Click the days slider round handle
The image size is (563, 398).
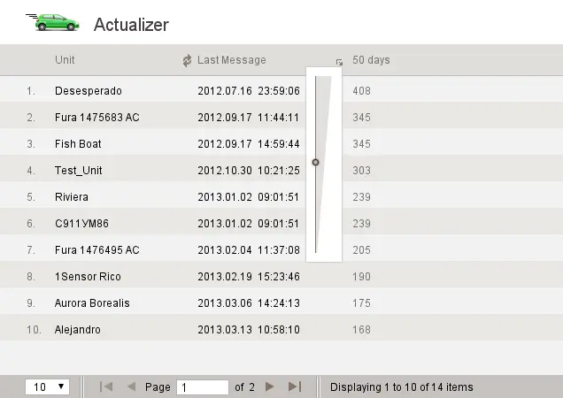pyautogui.click(x=315, y=162)
